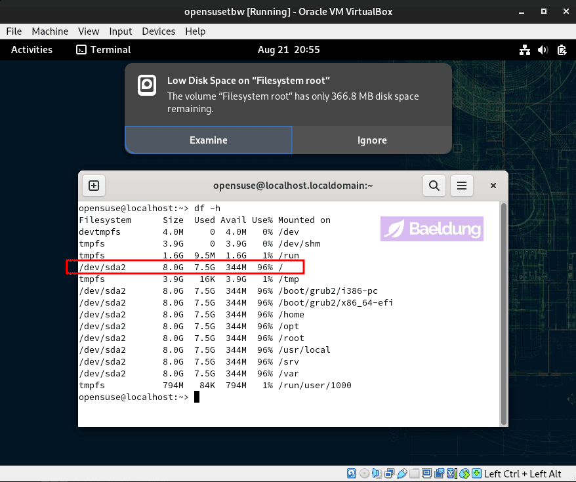Expand the Terminal app menu in top bar
Screen dimensions: 576x482
pos(104,50)
